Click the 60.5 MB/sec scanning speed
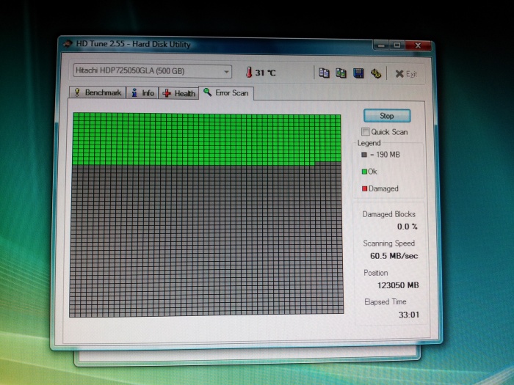 pyautogui.click(x=394, y=256)
